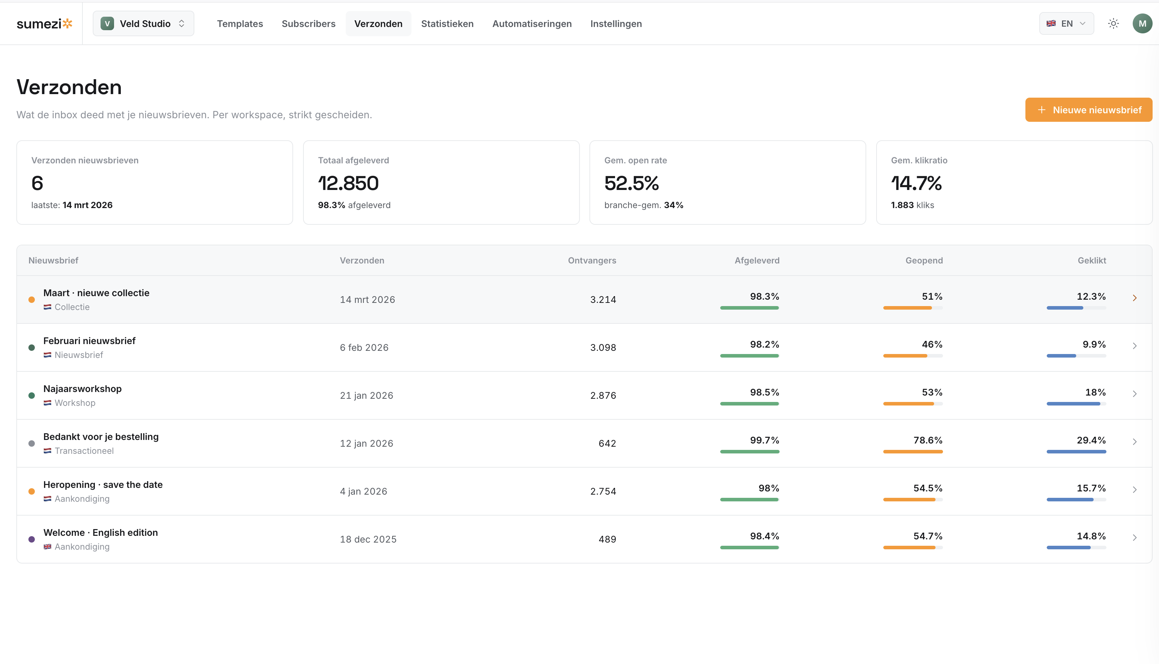The image size is (1159, 664).
Task: Click the Gem. open rate card
Action: click(x=727, y=183)
